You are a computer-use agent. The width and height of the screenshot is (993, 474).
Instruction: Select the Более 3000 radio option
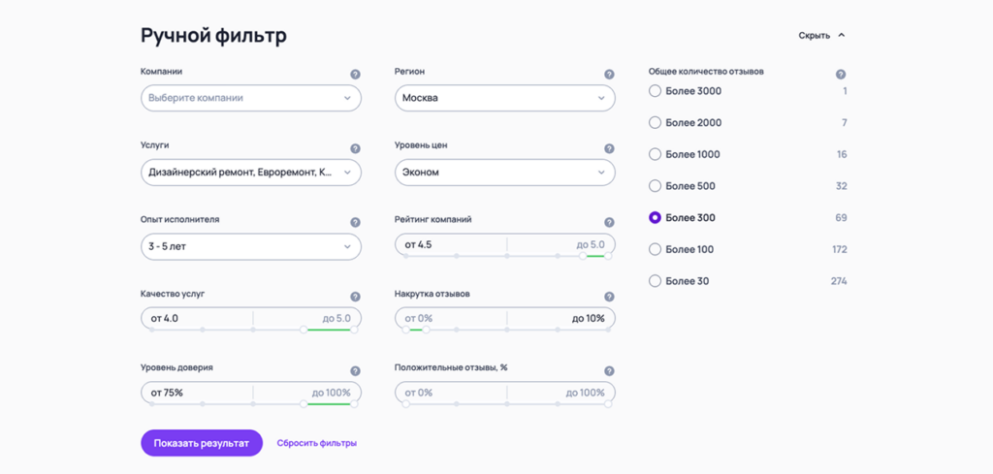tap(655, 91)
